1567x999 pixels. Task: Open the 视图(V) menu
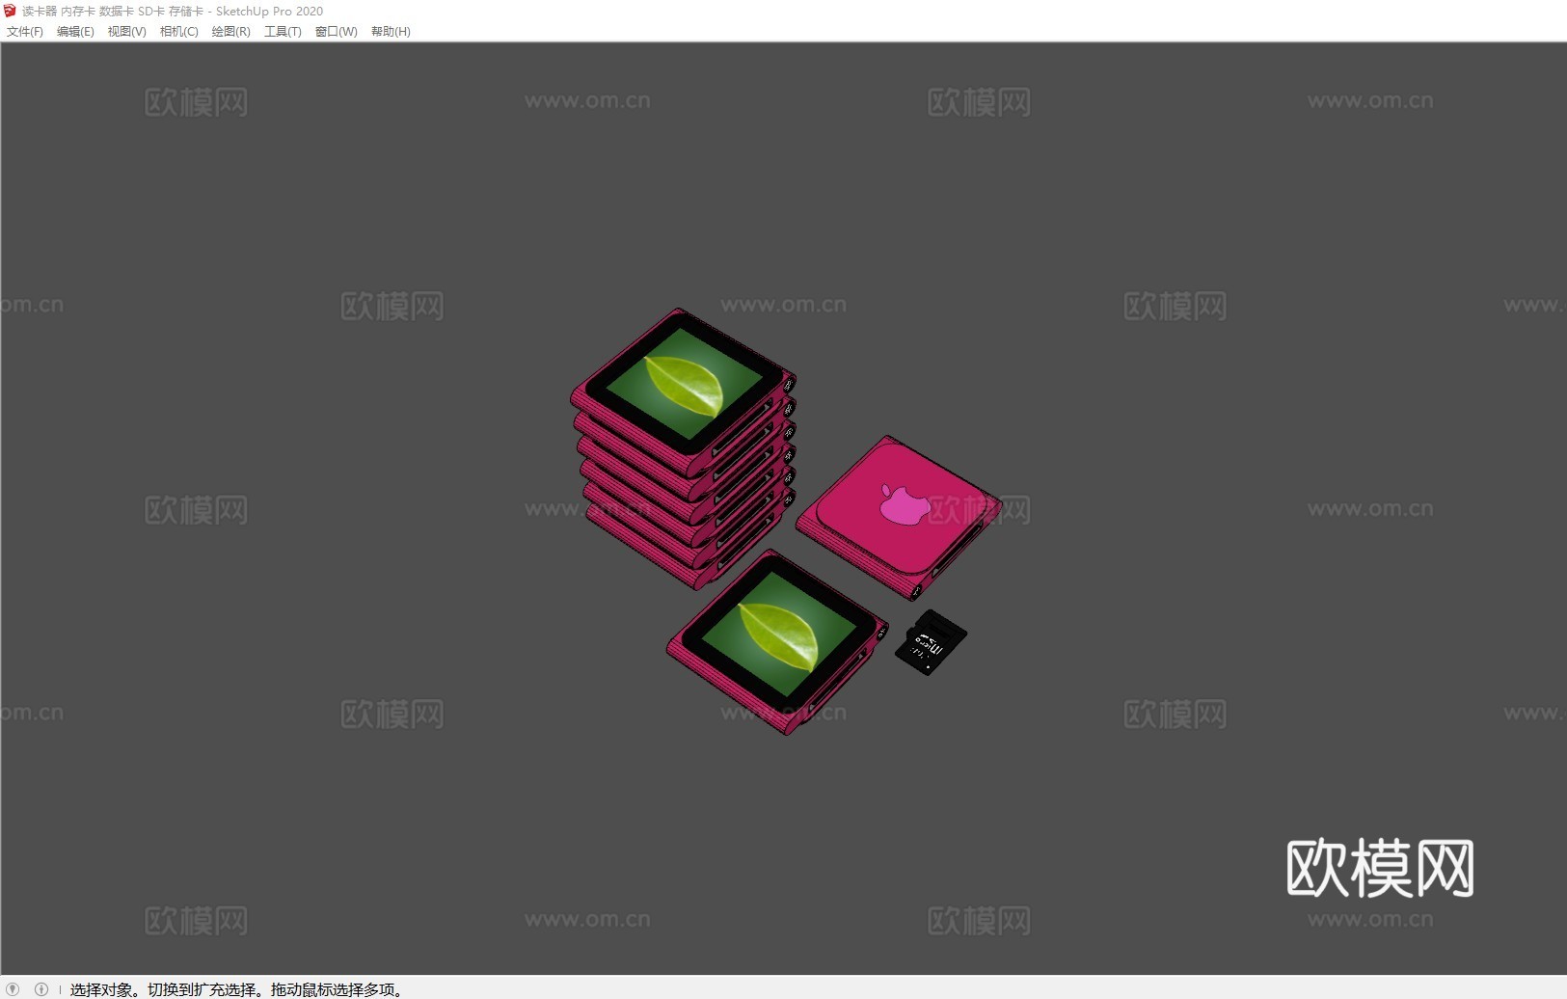pyautogui.click(x=127, y=32)
